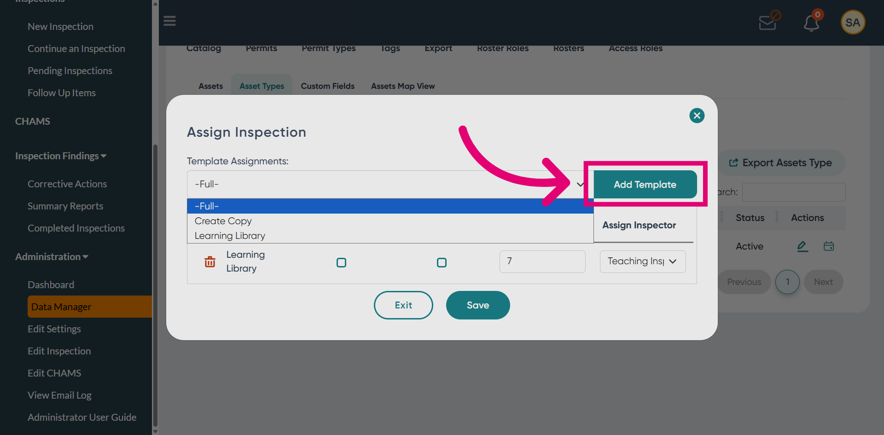This screenshot has width=884, height=435.
Task: Switch to the Asset Types tab
Action: (262, 86)
